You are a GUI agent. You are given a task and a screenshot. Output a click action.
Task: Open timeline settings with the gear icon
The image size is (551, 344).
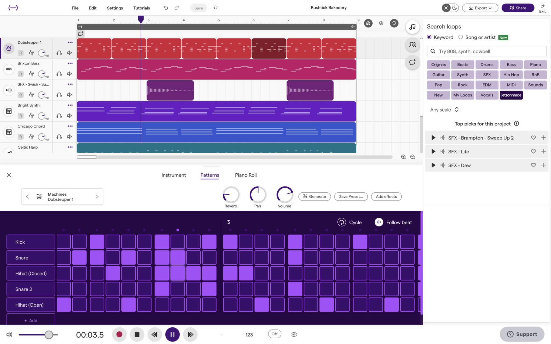[381, 23]
